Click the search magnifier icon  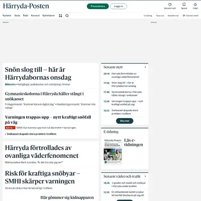click(67, 16)
